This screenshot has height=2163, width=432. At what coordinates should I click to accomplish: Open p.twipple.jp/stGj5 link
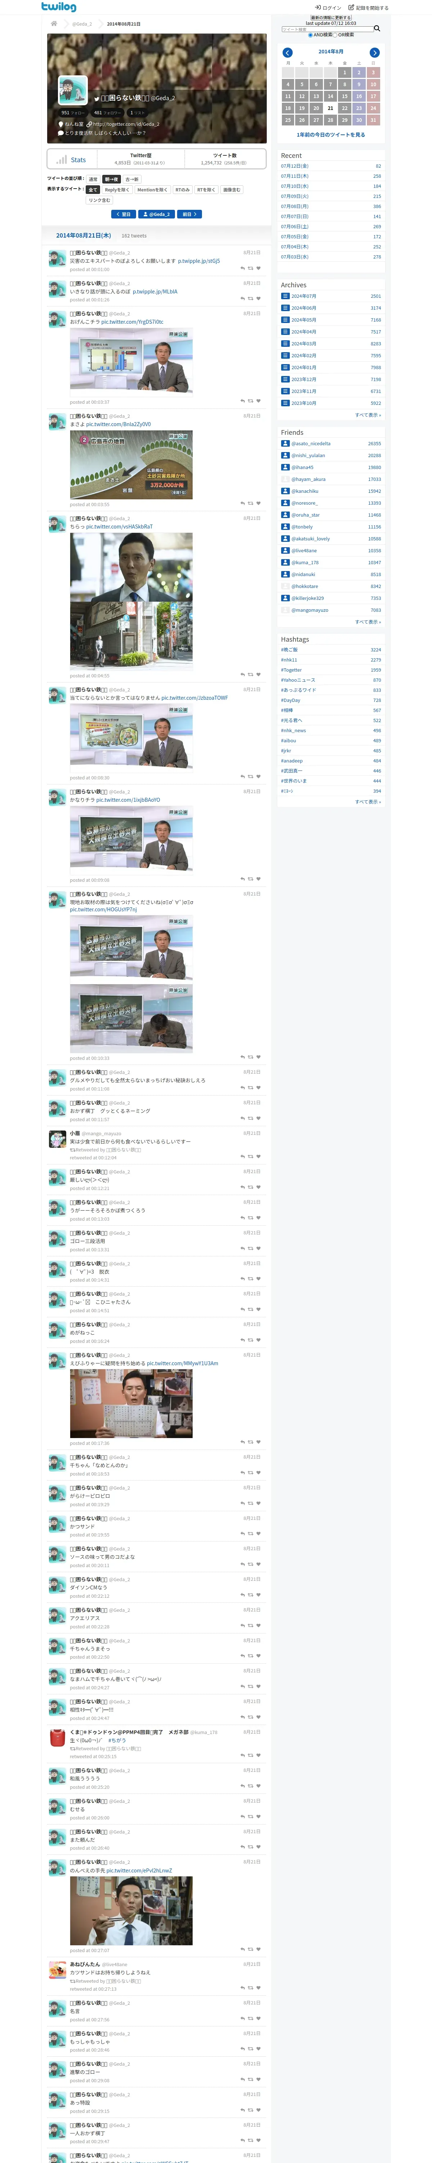click(x=199, y=261)
